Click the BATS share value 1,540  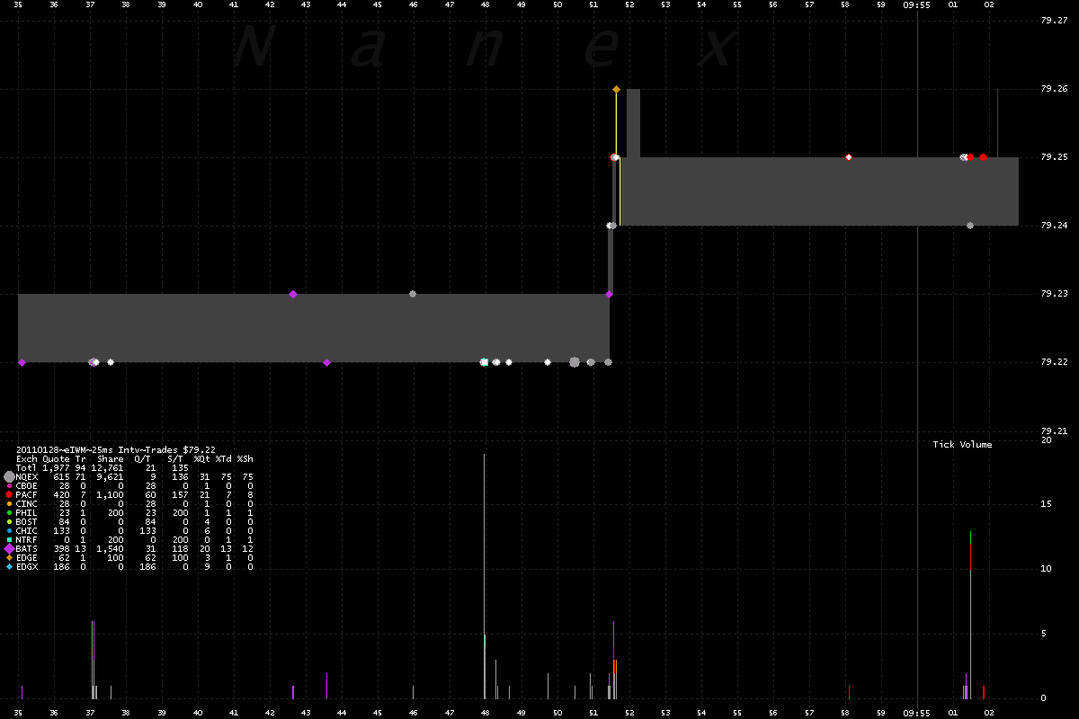click(x=110, y=549)
